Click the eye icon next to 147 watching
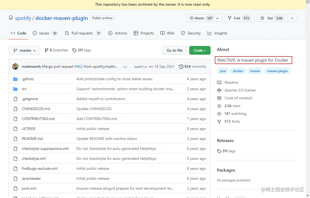 tap(219, 114)
